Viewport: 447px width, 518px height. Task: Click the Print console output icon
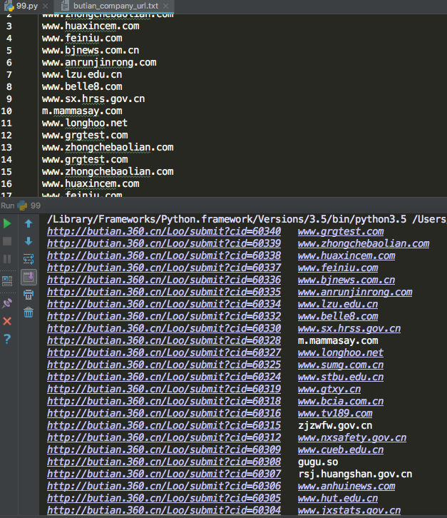[x=29, y=295]
